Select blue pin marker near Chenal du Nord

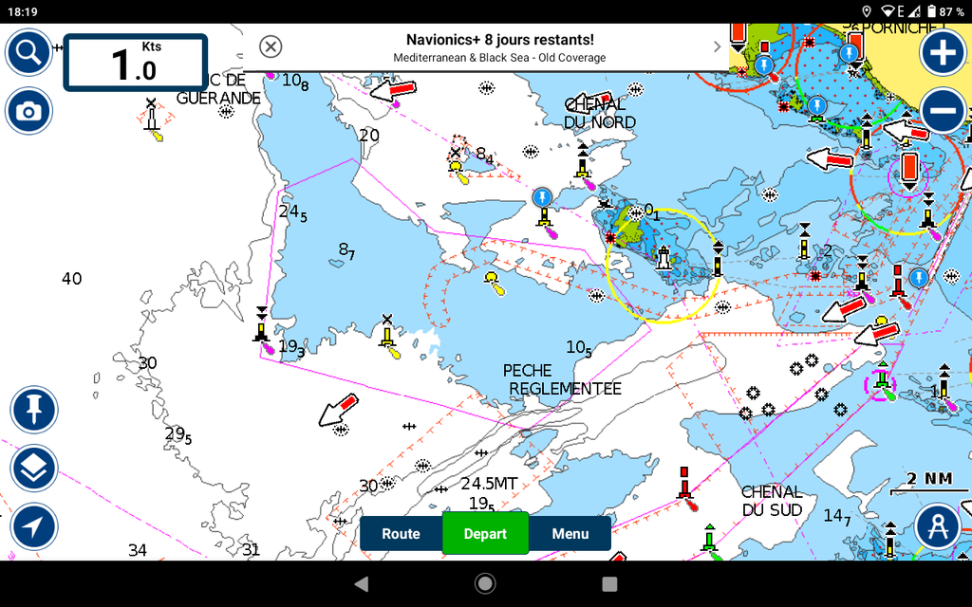pos(542,198)
